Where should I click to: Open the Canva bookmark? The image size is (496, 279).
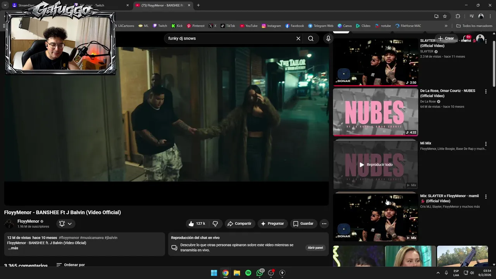click(344, 26)
